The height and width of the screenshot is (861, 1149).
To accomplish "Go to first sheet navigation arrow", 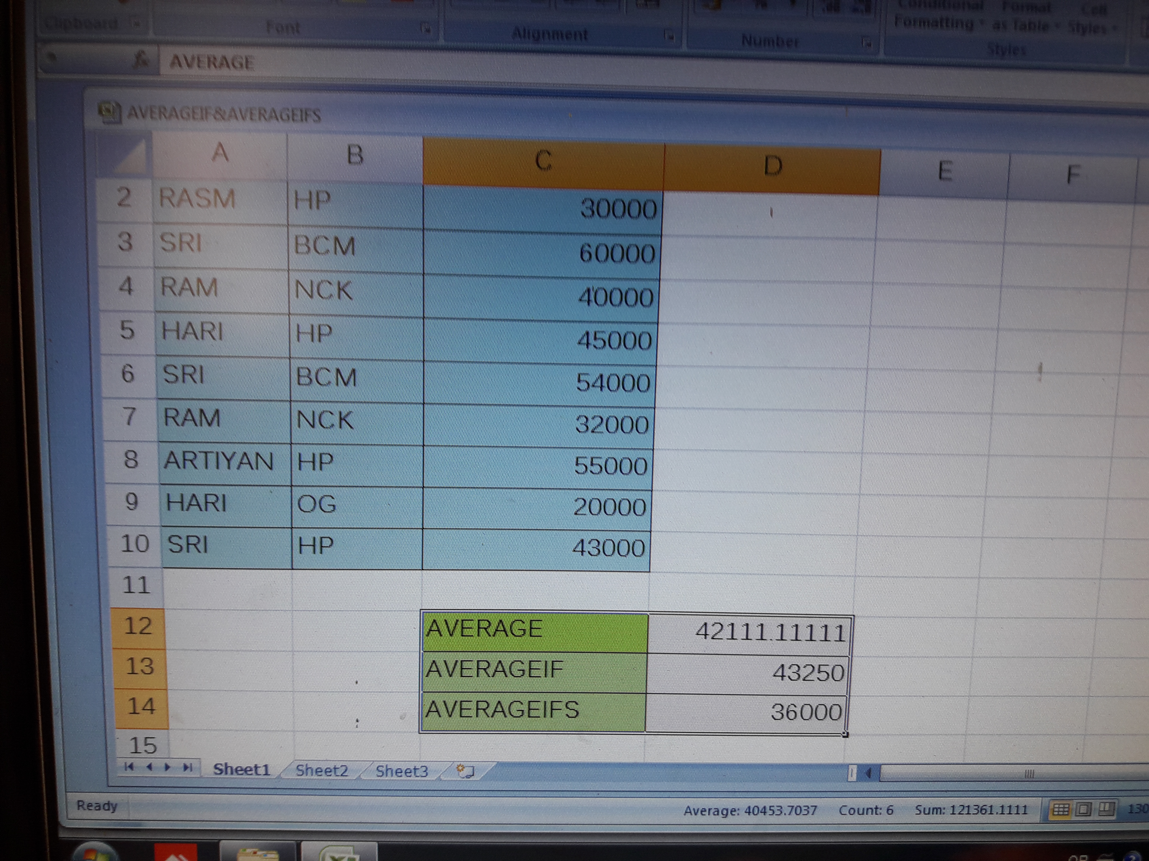I will [129, 766].
